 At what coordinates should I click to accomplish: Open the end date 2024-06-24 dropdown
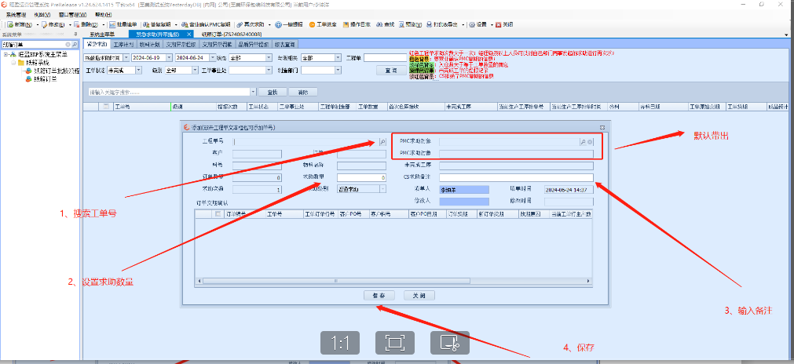pyautogui.click(x=213, y=57)
